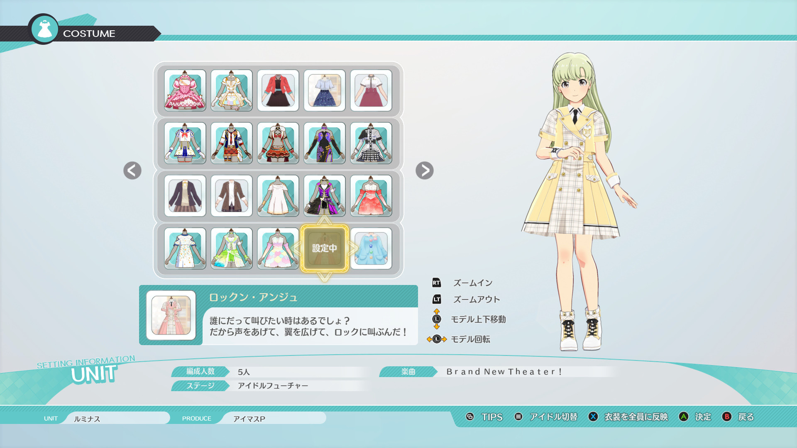Select the pink frilly dress costume thumbnail

184,90
